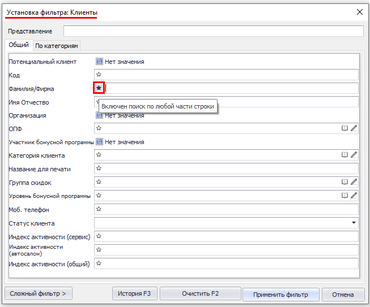Open the book lookup for Уровень бонусной программы

[345, 196]
